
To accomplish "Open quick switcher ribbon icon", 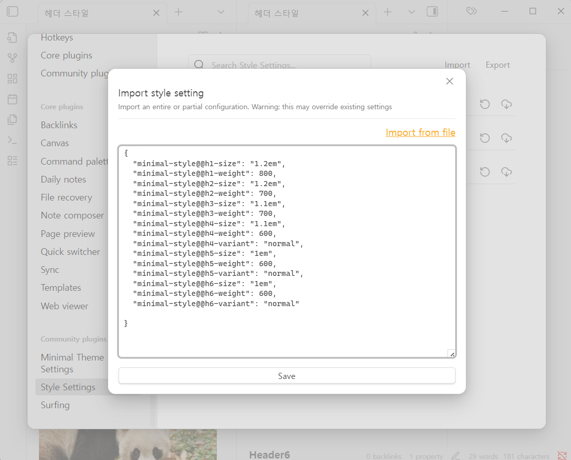I will (x=12, y=37).
